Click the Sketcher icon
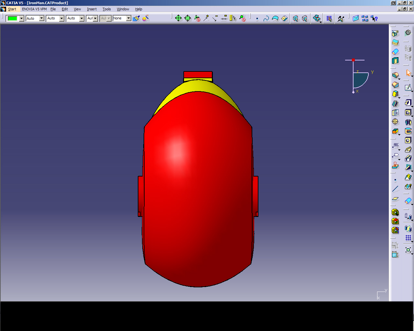414x331 pixels. [x=408, y=88]
